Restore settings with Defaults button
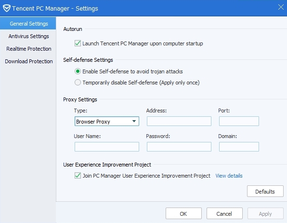287x223 pixels. coord(265,191)
